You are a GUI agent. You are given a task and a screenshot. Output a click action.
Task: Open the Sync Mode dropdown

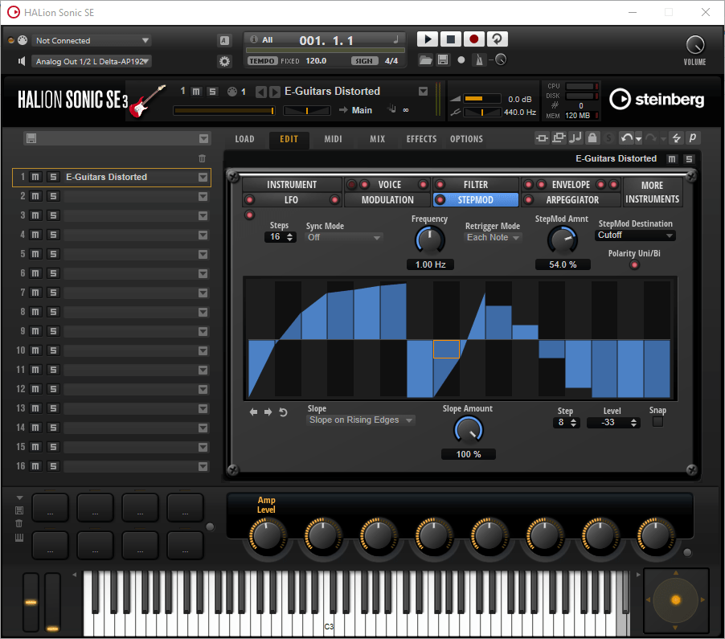[344, 237]
